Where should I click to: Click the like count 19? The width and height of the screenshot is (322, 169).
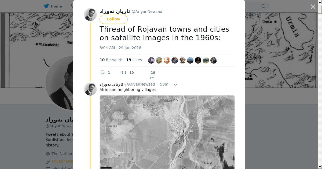click(x=153, y=72)
